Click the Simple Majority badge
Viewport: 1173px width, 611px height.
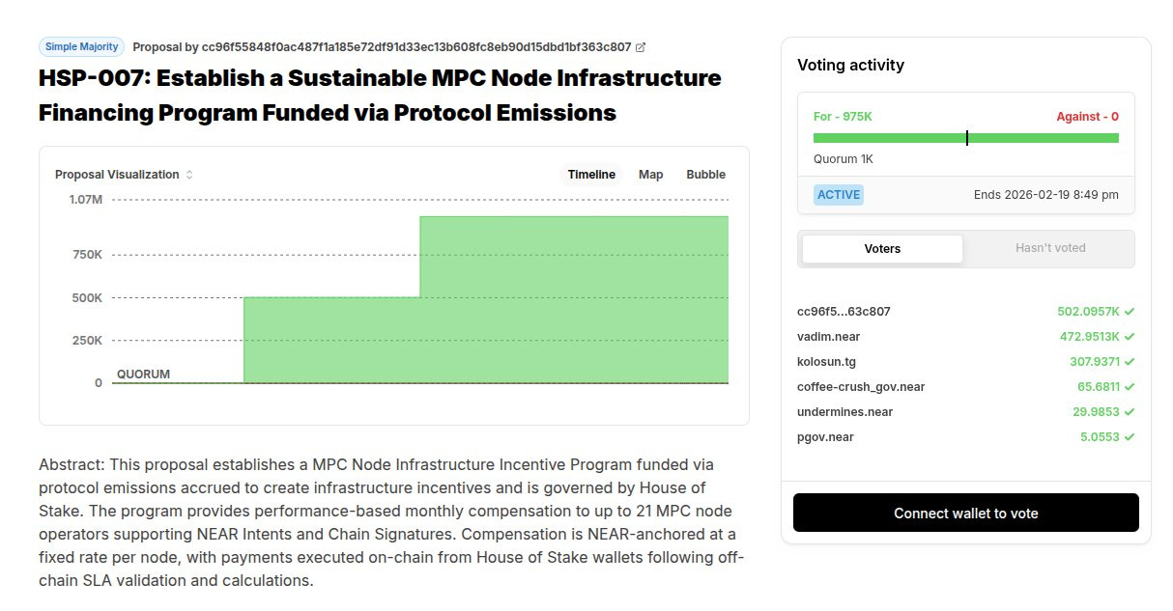82,46
